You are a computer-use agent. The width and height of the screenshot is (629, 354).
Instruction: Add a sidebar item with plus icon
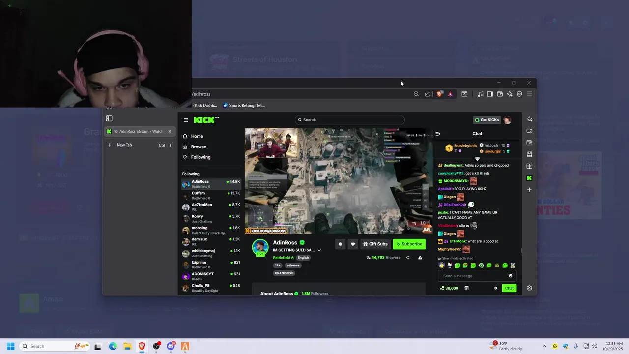click(529, 190)
